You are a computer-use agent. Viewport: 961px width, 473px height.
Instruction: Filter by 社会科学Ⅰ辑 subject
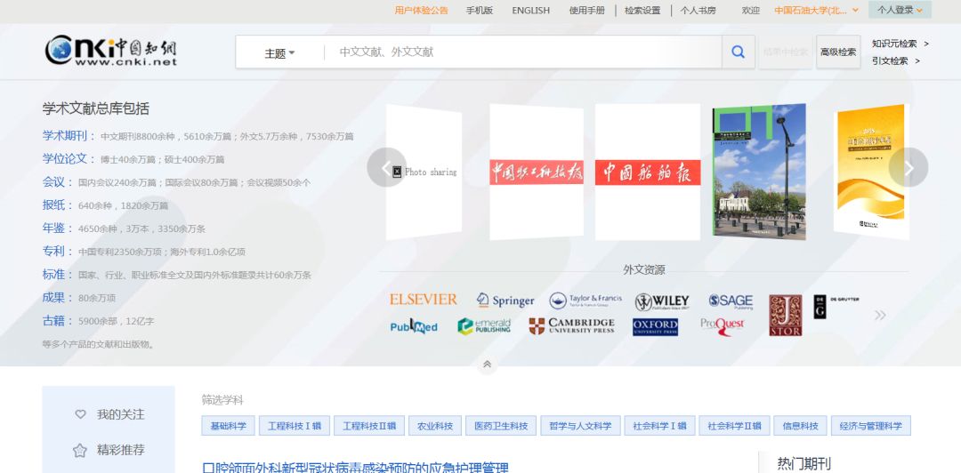point(659,426)
